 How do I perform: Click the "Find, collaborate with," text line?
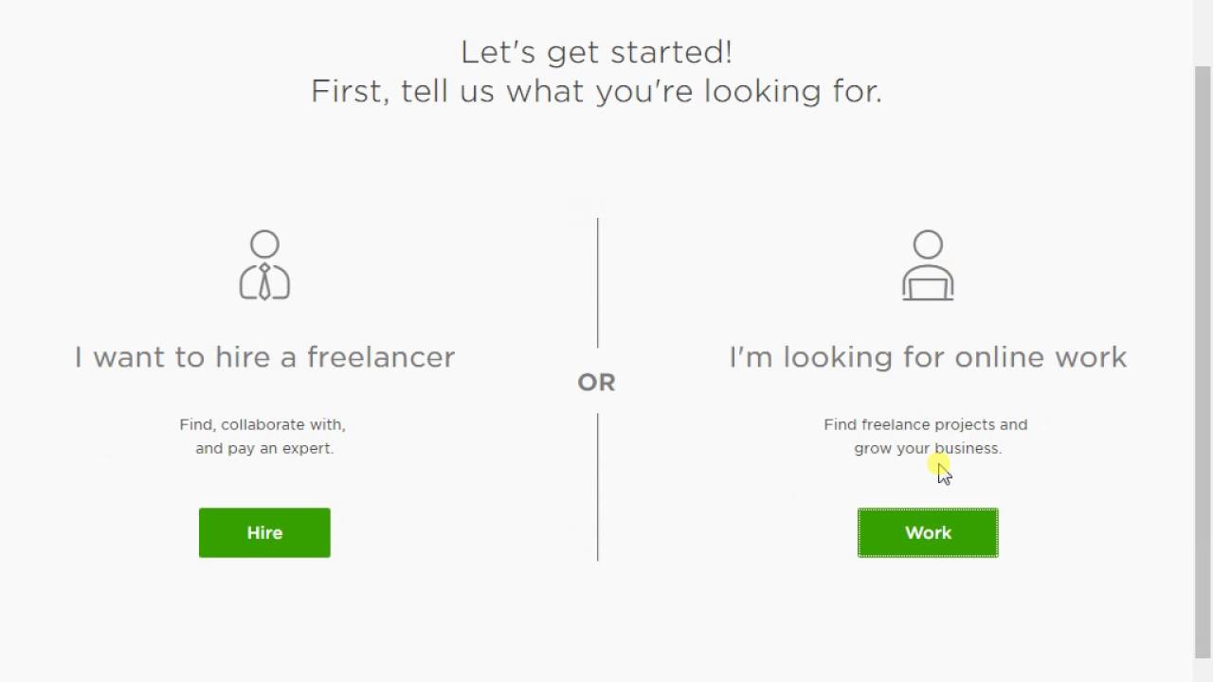pos(263,424)
